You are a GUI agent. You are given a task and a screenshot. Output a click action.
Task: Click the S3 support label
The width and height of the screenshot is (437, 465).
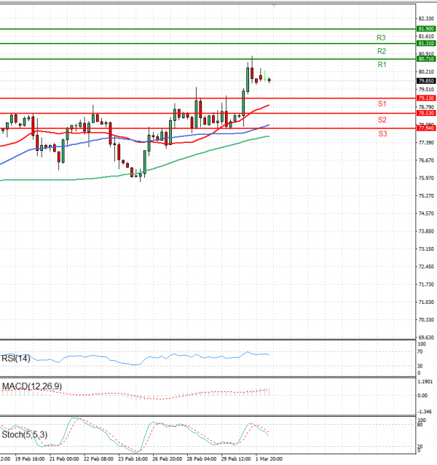click(x=382, y=134)
